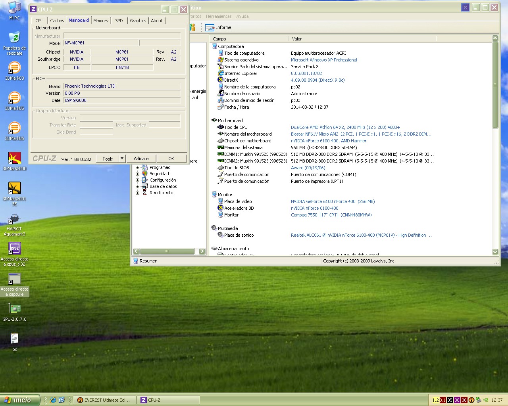
Task: Switch to CPU-Z taskbar button
Action: [x=169, y=400]
